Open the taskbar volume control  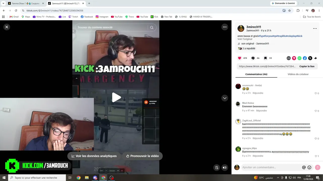point(294,177)
